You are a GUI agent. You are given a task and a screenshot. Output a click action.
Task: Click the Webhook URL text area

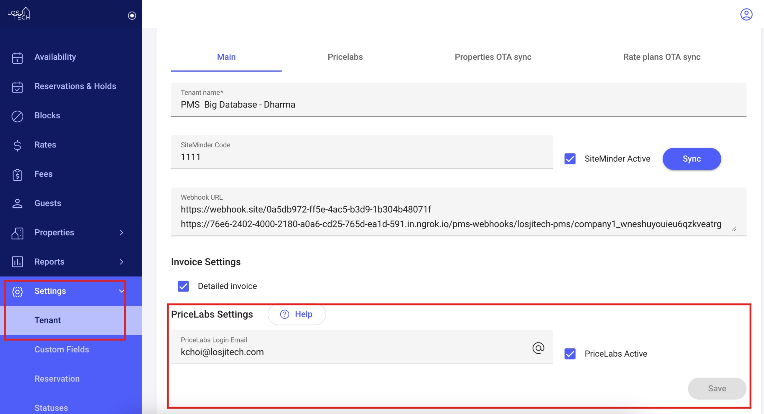(459, 212)
